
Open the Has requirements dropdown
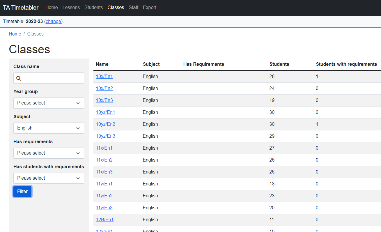coord(49,153)
